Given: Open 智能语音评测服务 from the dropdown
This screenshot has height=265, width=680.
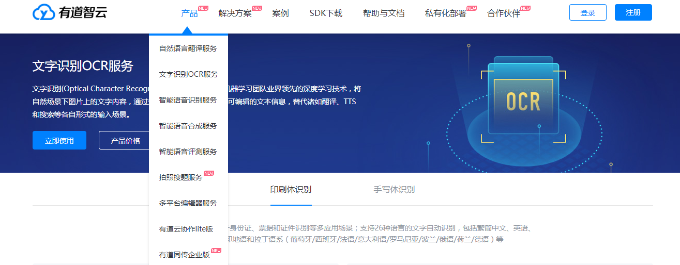Looking at the screenshot, I should pos(188,152).
